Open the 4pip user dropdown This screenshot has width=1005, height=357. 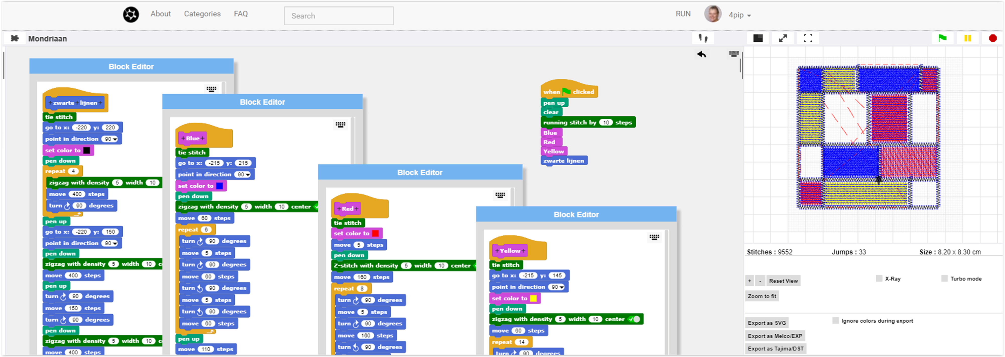coord(740,15)
